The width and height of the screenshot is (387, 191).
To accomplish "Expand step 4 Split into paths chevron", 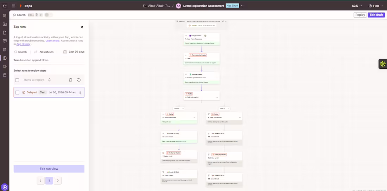I will 217,97.
